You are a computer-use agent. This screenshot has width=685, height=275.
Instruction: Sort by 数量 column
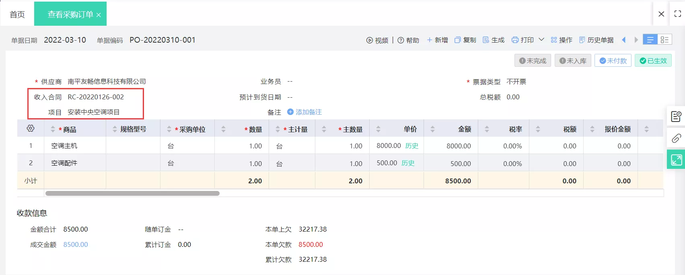point(223,129)
